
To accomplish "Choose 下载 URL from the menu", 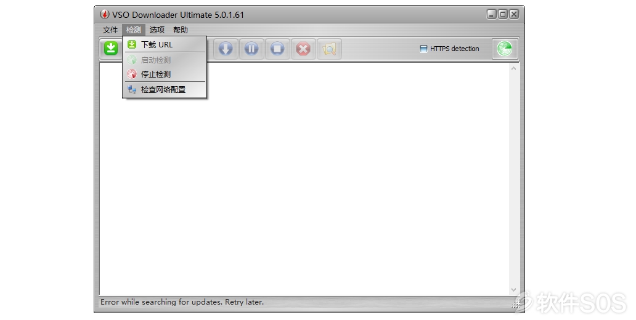I will pos(165,44).
